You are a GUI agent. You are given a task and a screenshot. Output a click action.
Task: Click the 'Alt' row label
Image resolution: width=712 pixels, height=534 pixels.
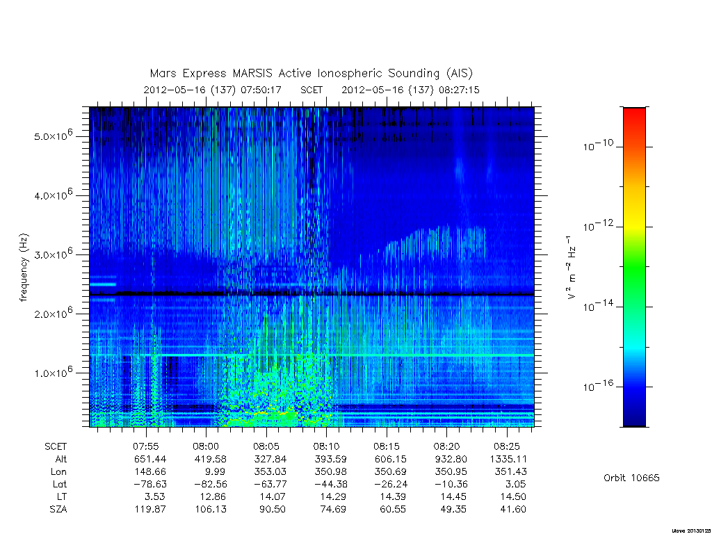[60, 459]
